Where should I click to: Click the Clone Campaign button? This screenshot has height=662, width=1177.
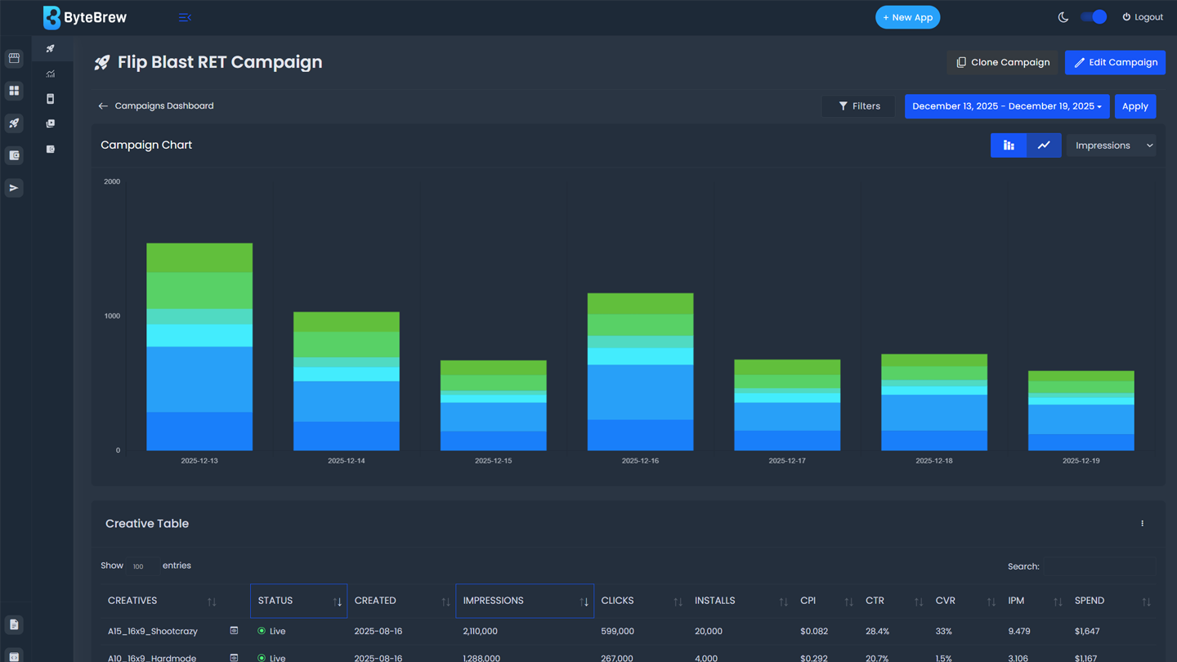[1002, 62]
